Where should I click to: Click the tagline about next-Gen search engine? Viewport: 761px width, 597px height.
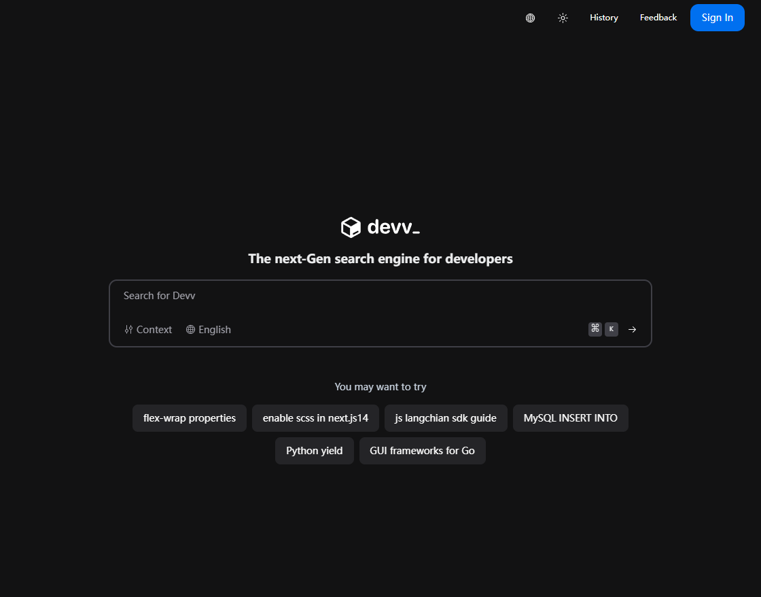click(380, 258)
